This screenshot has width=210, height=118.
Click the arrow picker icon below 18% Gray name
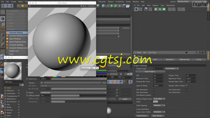pyautogui.click(x=22, y=85)
